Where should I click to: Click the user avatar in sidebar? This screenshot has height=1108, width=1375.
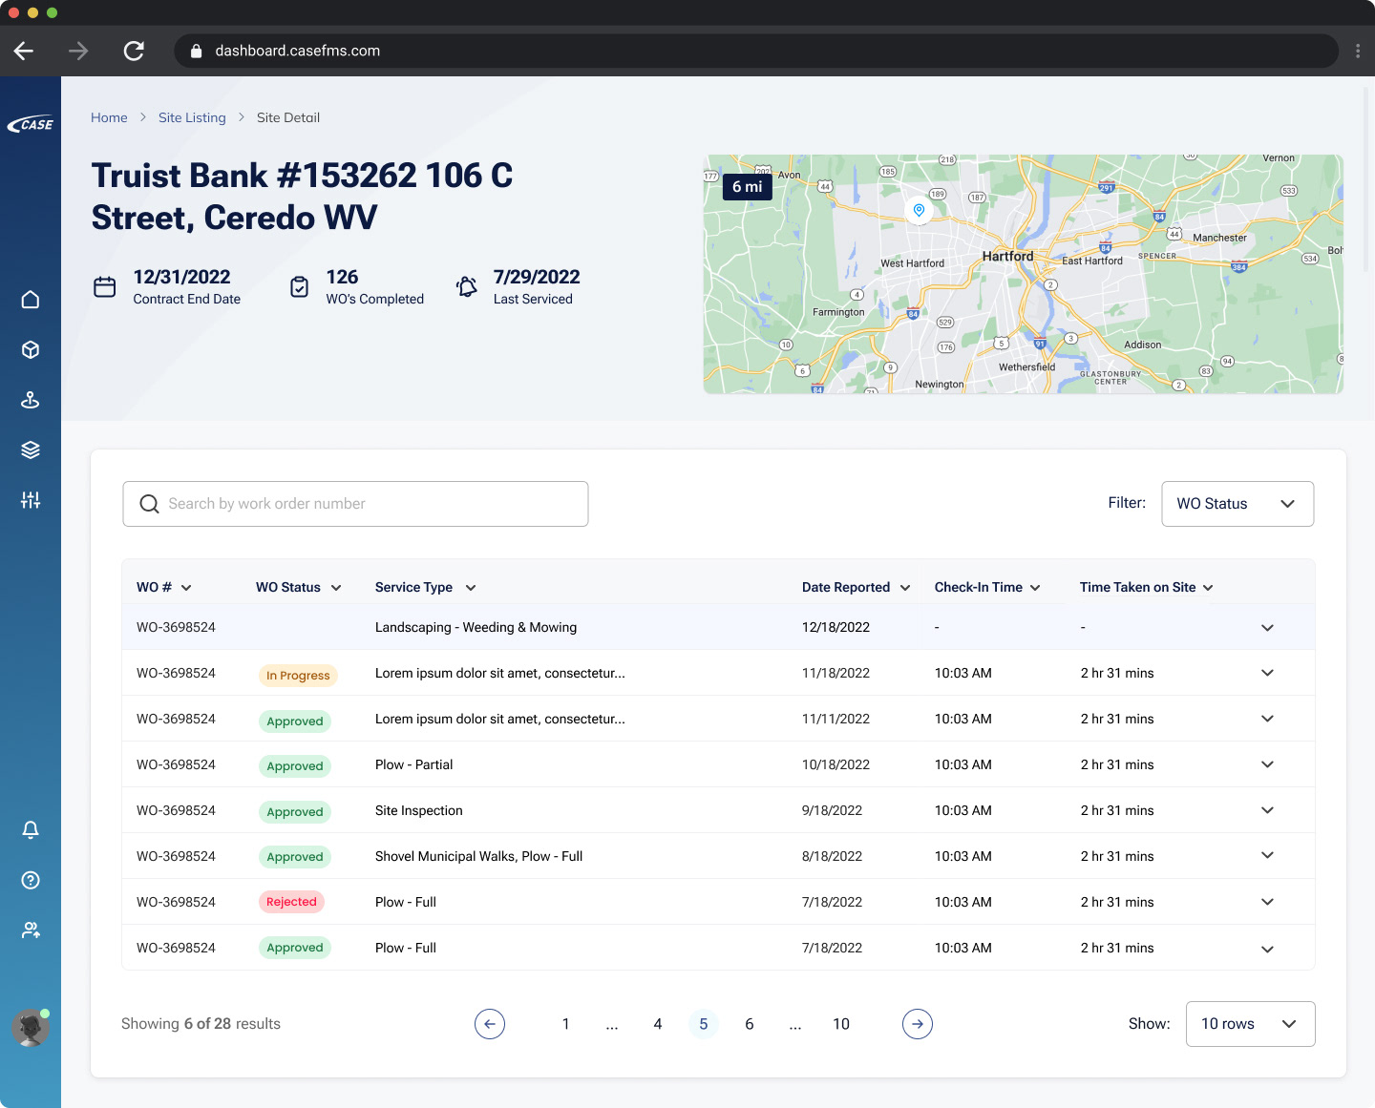pyautogui.click(x=31, y=1028)
